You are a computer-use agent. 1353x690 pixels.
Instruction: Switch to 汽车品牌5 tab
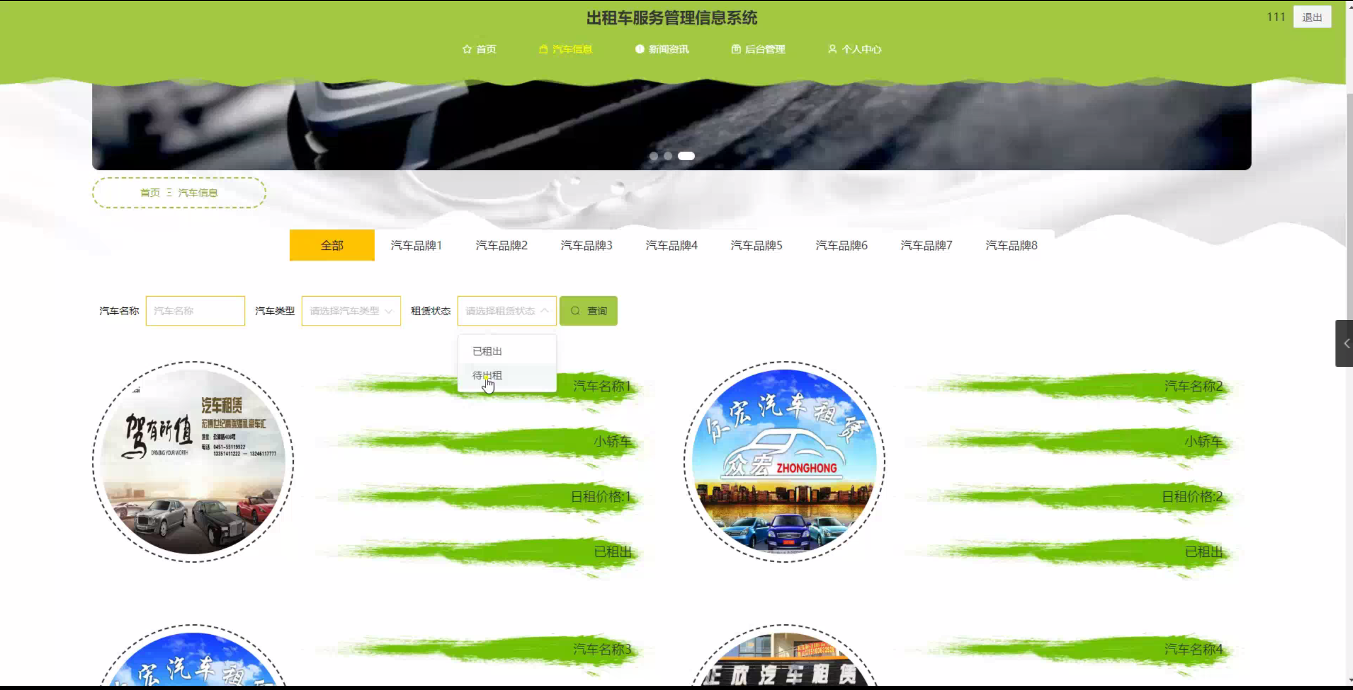(x=756, y=245)
